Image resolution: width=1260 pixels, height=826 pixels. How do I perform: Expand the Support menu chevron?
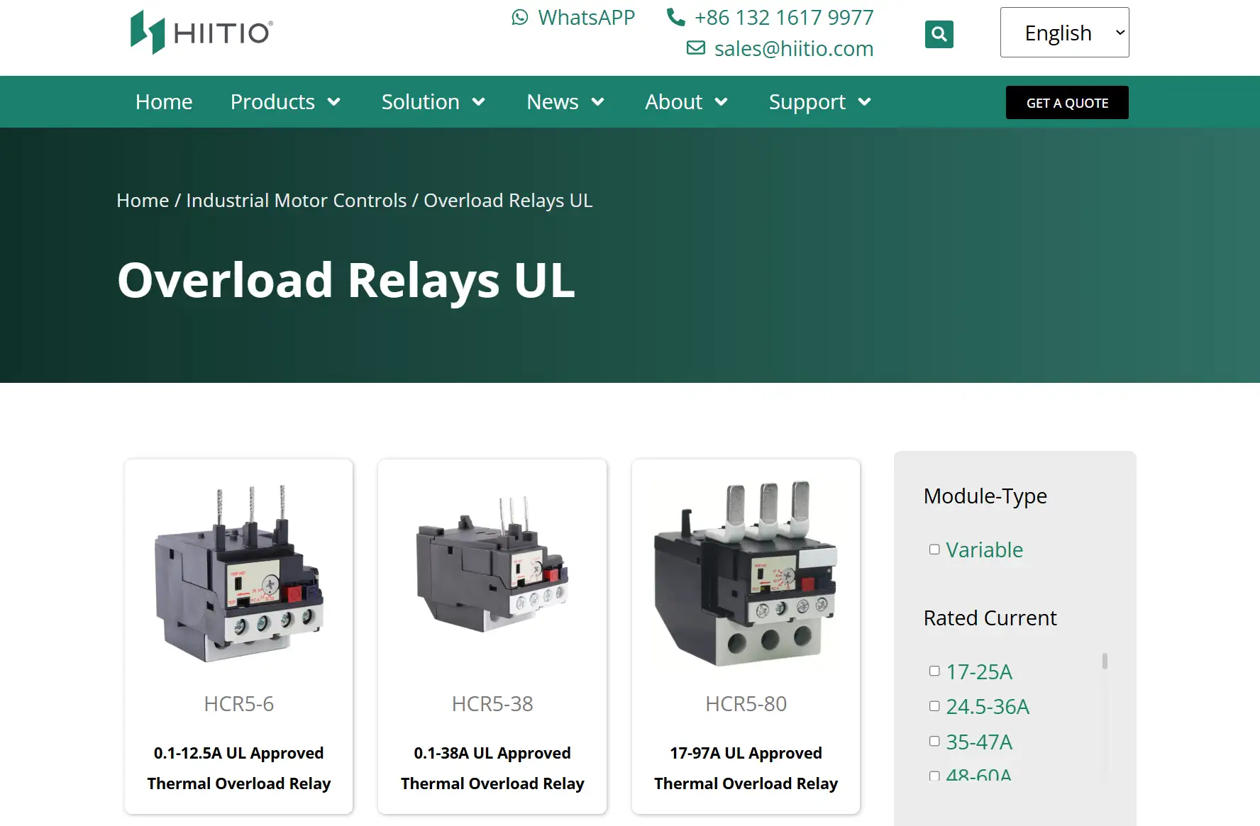865,102
